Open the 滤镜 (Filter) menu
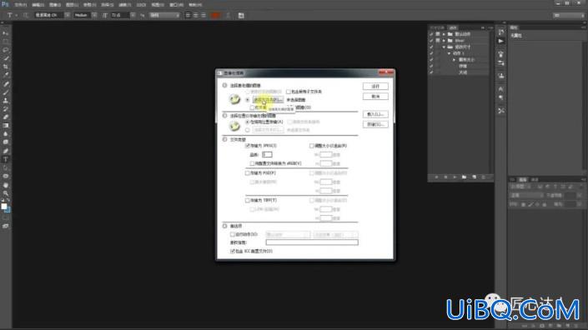This screenshot has height=330, width=588. click(125, 5)
